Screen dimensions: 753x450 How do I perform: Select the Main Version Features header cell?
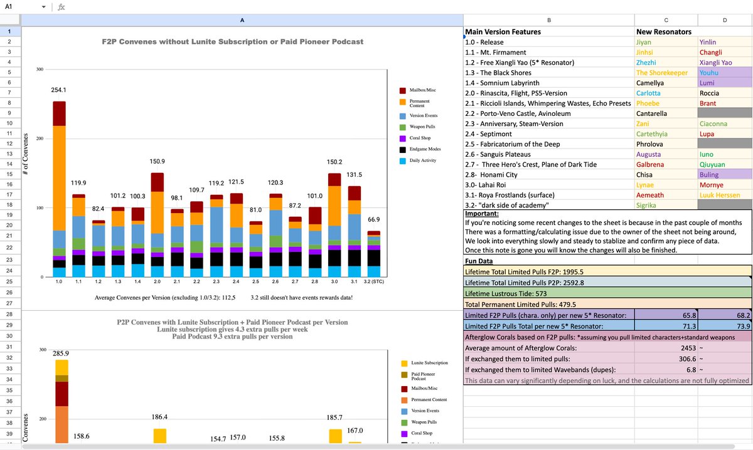click(549, 31)
